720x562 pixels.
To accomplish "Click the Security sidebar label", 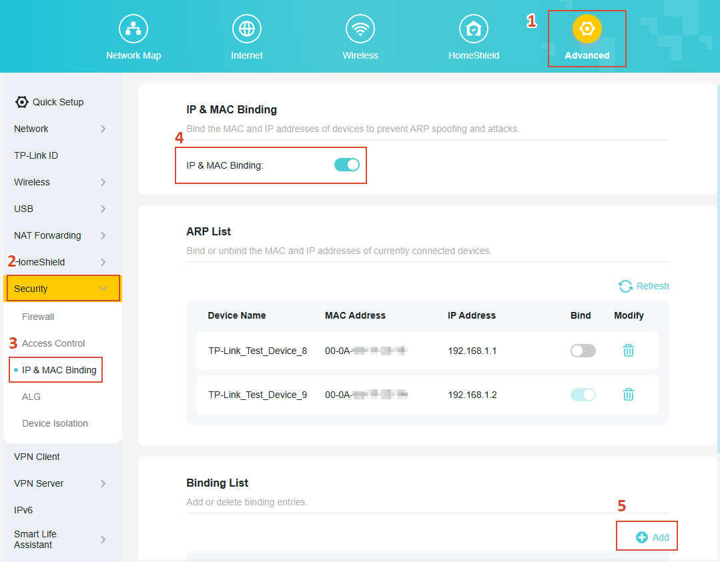I will tap(31, 289).
